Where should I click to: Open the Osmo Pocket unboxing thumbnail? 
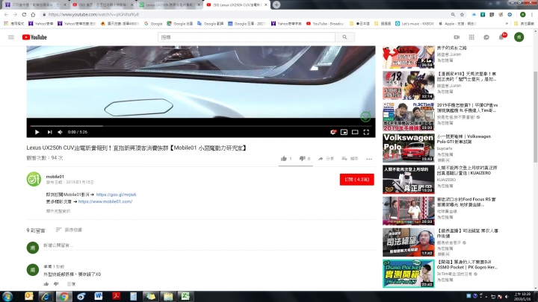pos(408,273)
